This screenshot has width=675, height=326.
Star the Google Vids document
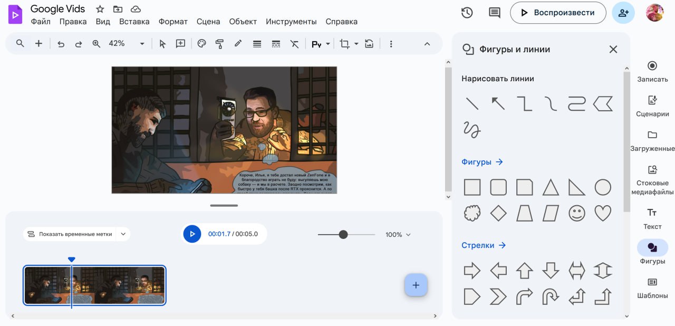pos(100,9)
